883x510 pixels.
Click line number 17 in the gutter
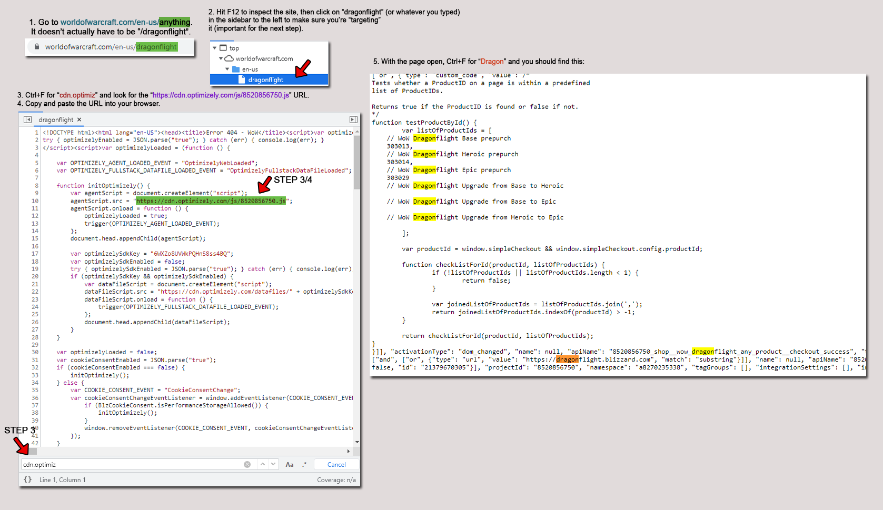(35, 254)
